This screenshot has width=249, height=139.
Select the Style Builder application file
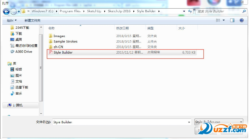63,52
